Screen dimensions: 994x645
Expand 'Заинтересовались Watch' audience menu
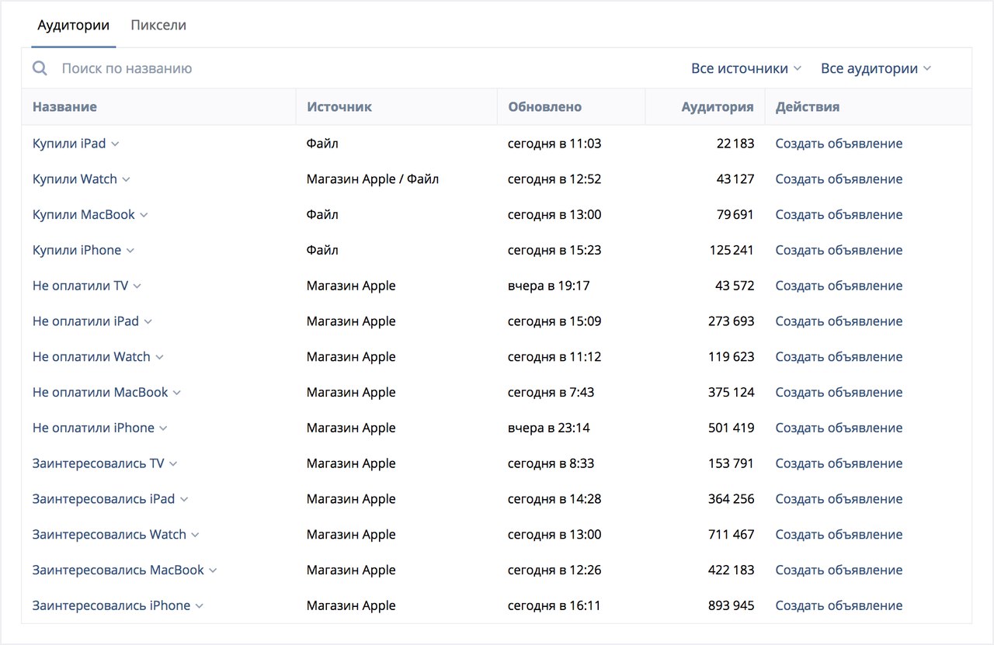[196, 535]
